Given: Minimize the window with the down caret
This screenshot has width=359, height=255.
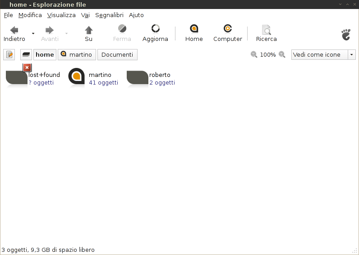Looking at the screenshot, I should [340, 4].
